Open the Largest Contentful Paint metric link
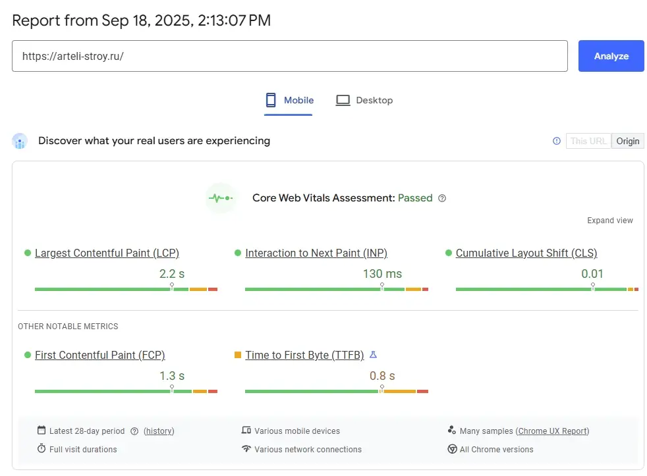Screen dimensions: 647x476 click(107, 253)
